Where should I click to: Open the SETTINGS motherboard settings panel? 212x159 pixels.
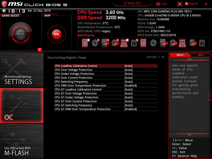click(x=21, y=70)
